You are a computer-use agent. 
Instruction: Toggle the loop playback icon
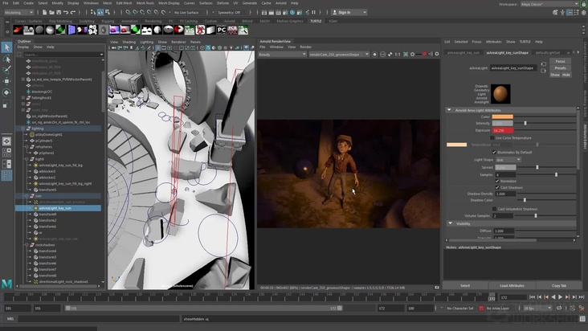(559, 309)
